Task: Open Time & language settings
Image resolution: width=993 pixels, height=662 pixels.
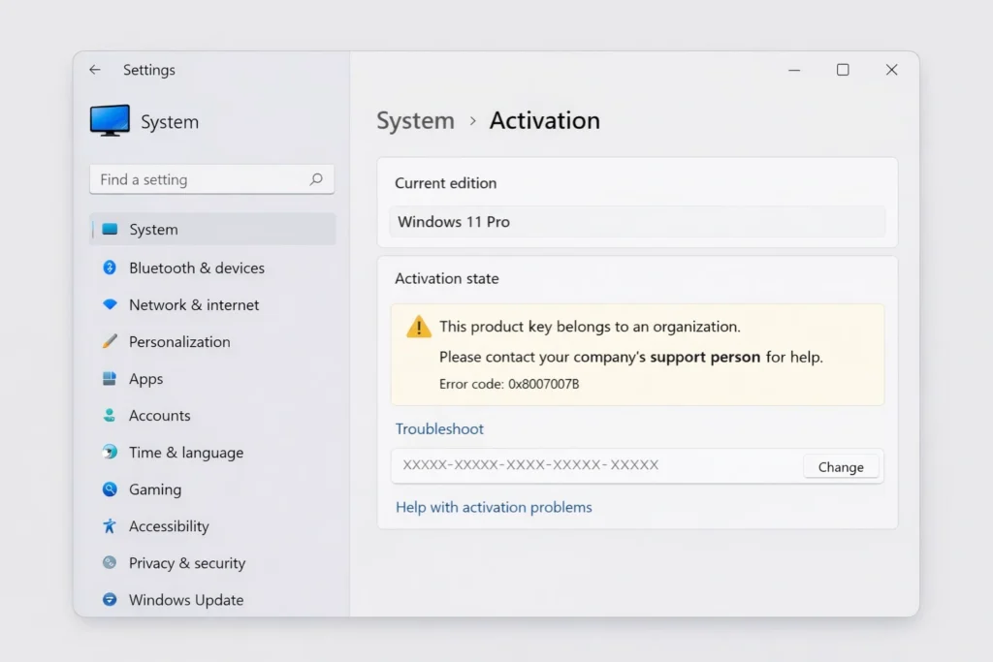Action: [x=212, y=452]
